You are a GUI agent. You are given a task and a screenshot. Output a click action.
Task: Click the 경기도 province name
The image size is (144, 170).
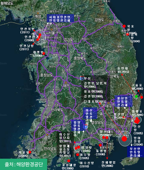pos(68,40)
